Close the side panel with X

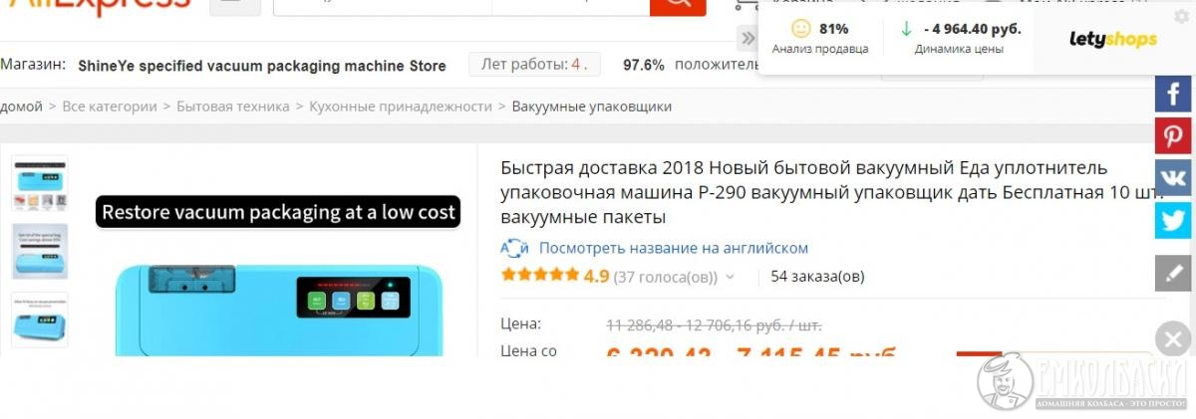[1173, 339]
